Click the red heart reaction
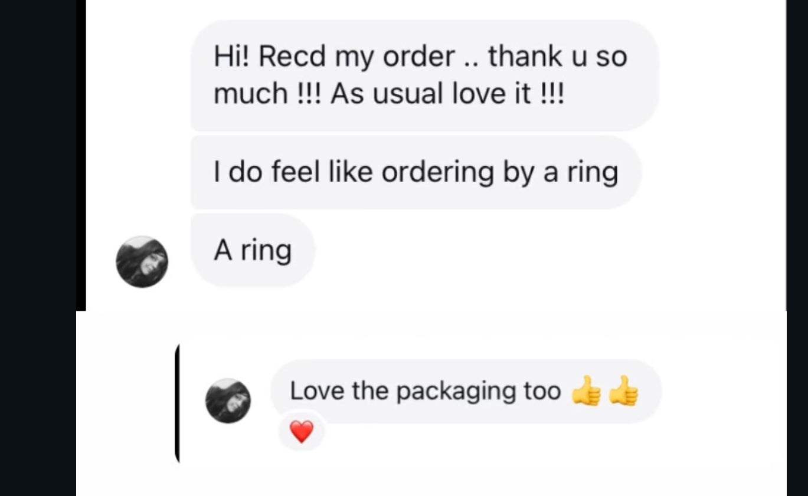This screenshot has width=808, height=496. 302,433
